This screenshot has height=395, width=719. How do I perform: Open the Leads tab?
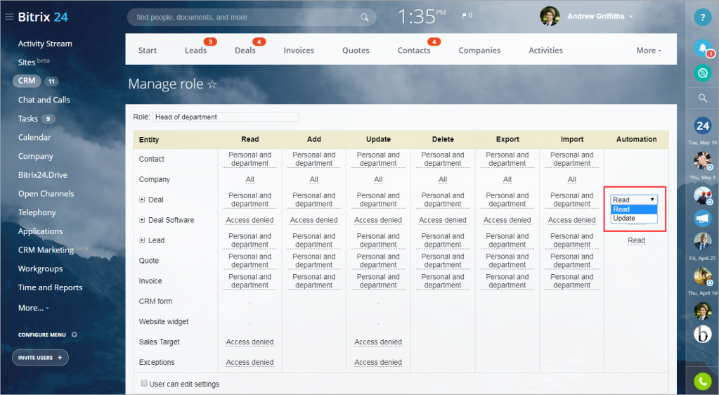point(196,51)
